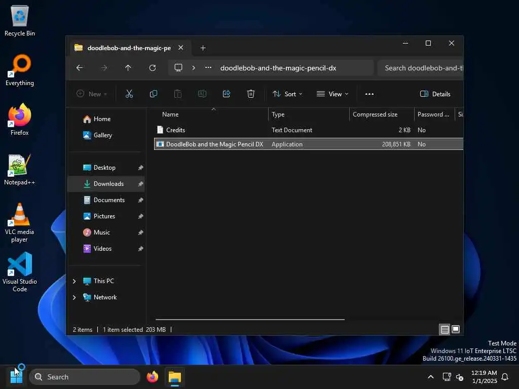The width and height of the screenshot is (519, 389).
Task: Select the Credits text document
Action: [309, 130]
